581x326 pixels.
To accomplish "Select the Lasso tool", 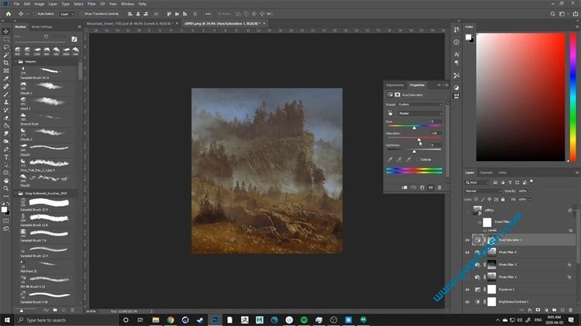I will pyautogui.click(x=6, y=47).
